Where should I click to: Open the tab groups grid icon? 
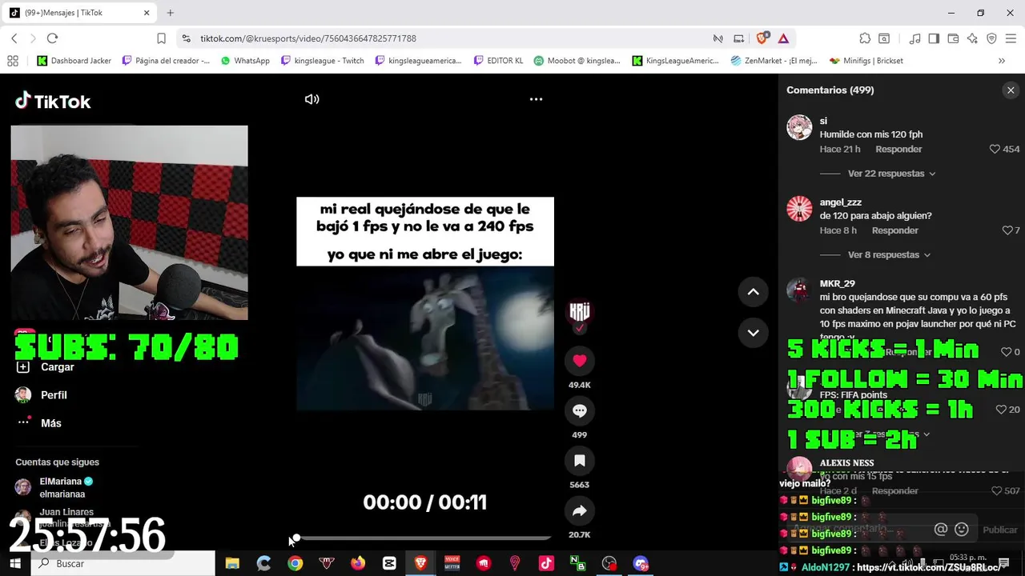coord(12,61)
